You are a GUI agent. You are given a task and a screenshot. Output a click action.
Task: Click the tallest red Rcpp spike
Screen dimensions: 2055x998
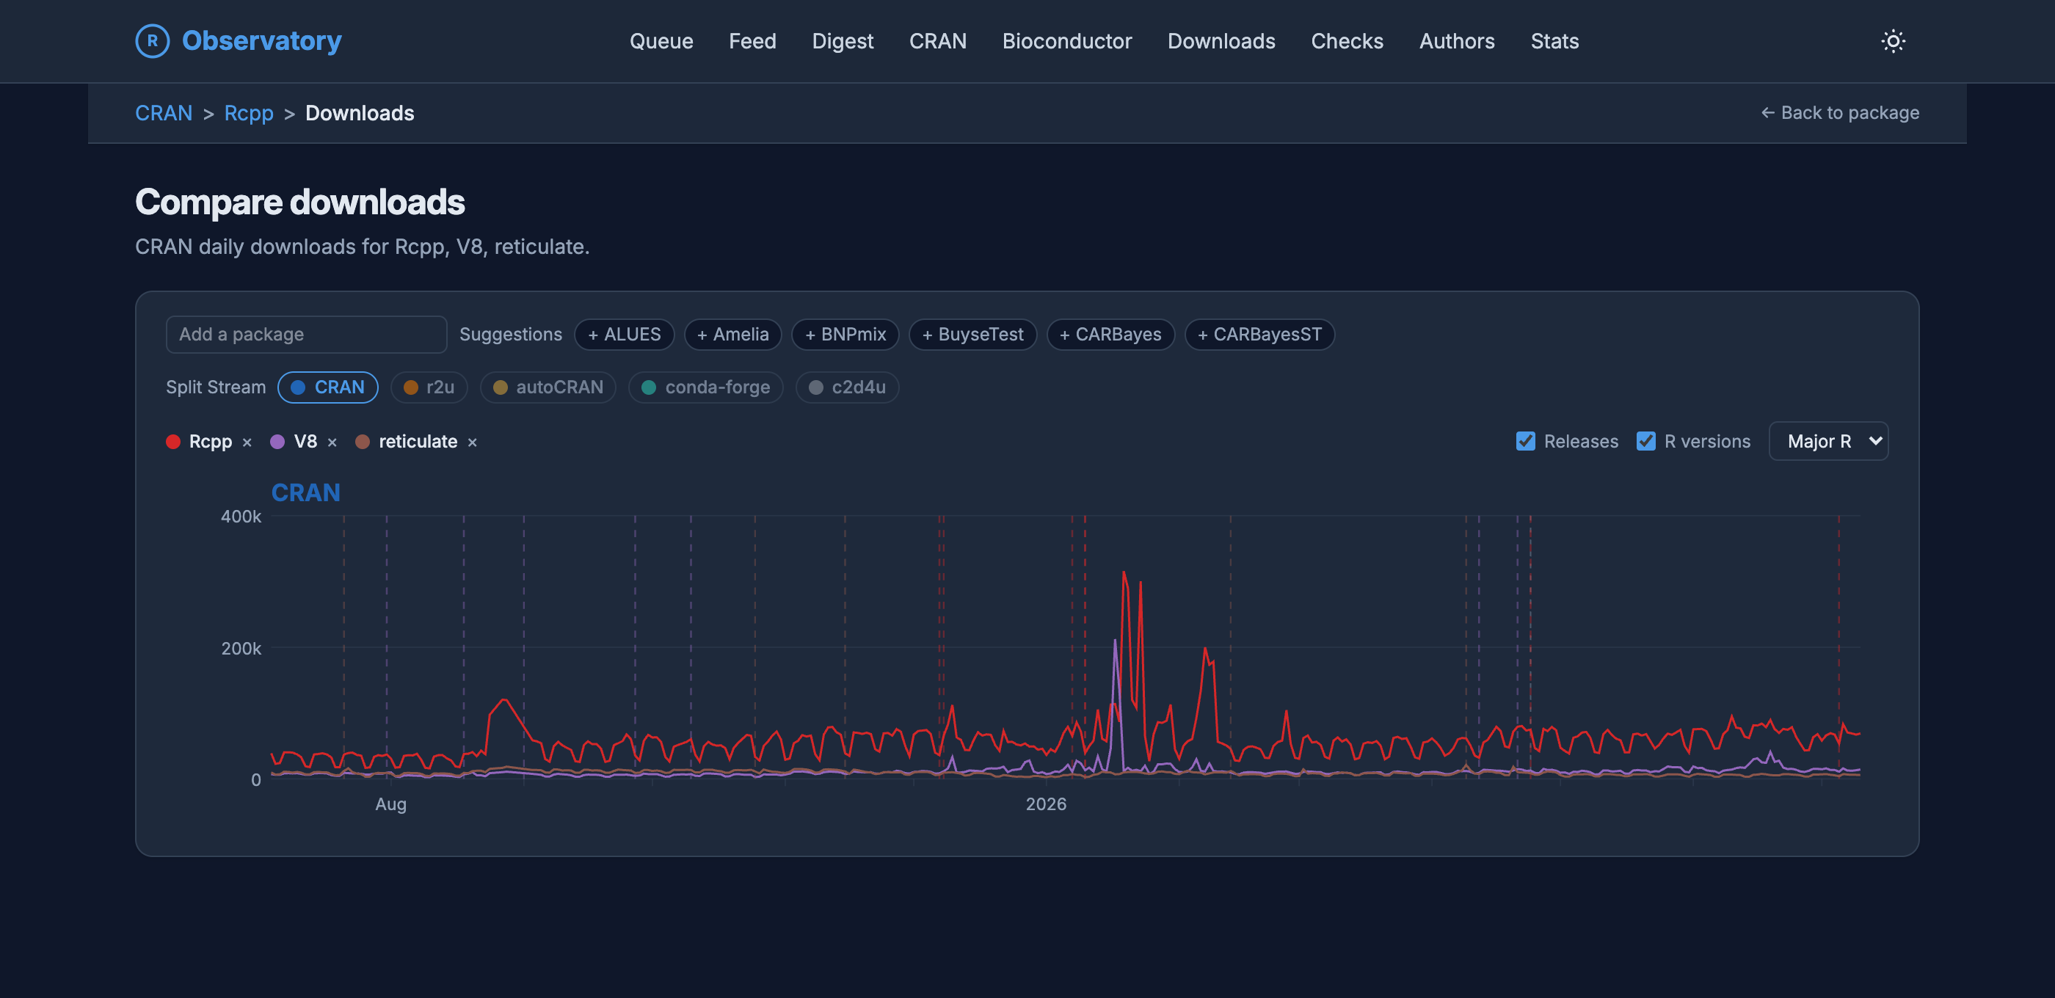click(1124, 573)
